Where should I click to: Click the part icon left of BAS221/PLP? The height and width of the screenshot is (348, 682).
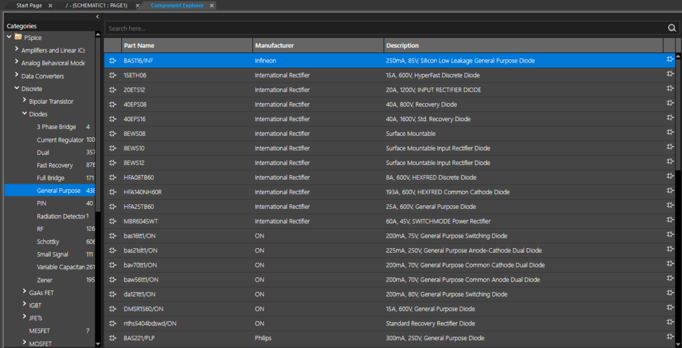pyautogui.click(x=113, y=338)
